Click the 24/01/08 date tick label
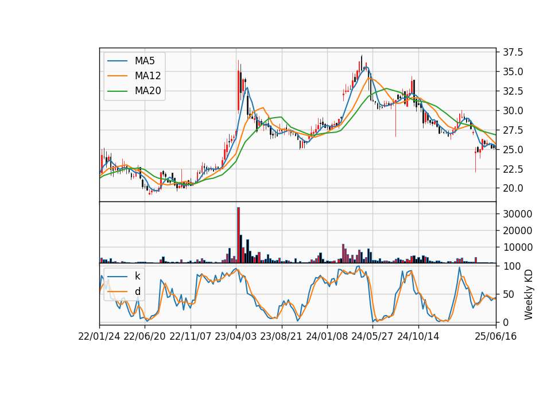This screenshot has width=551, height=396. tap(327, 336)
